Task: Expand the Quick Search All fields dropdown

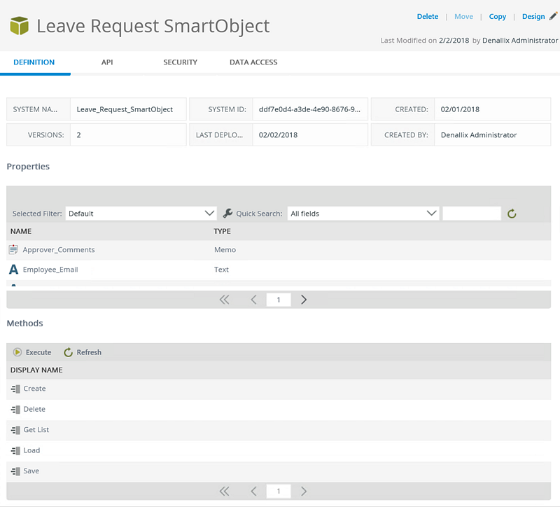Action: (x=363, y=214)
